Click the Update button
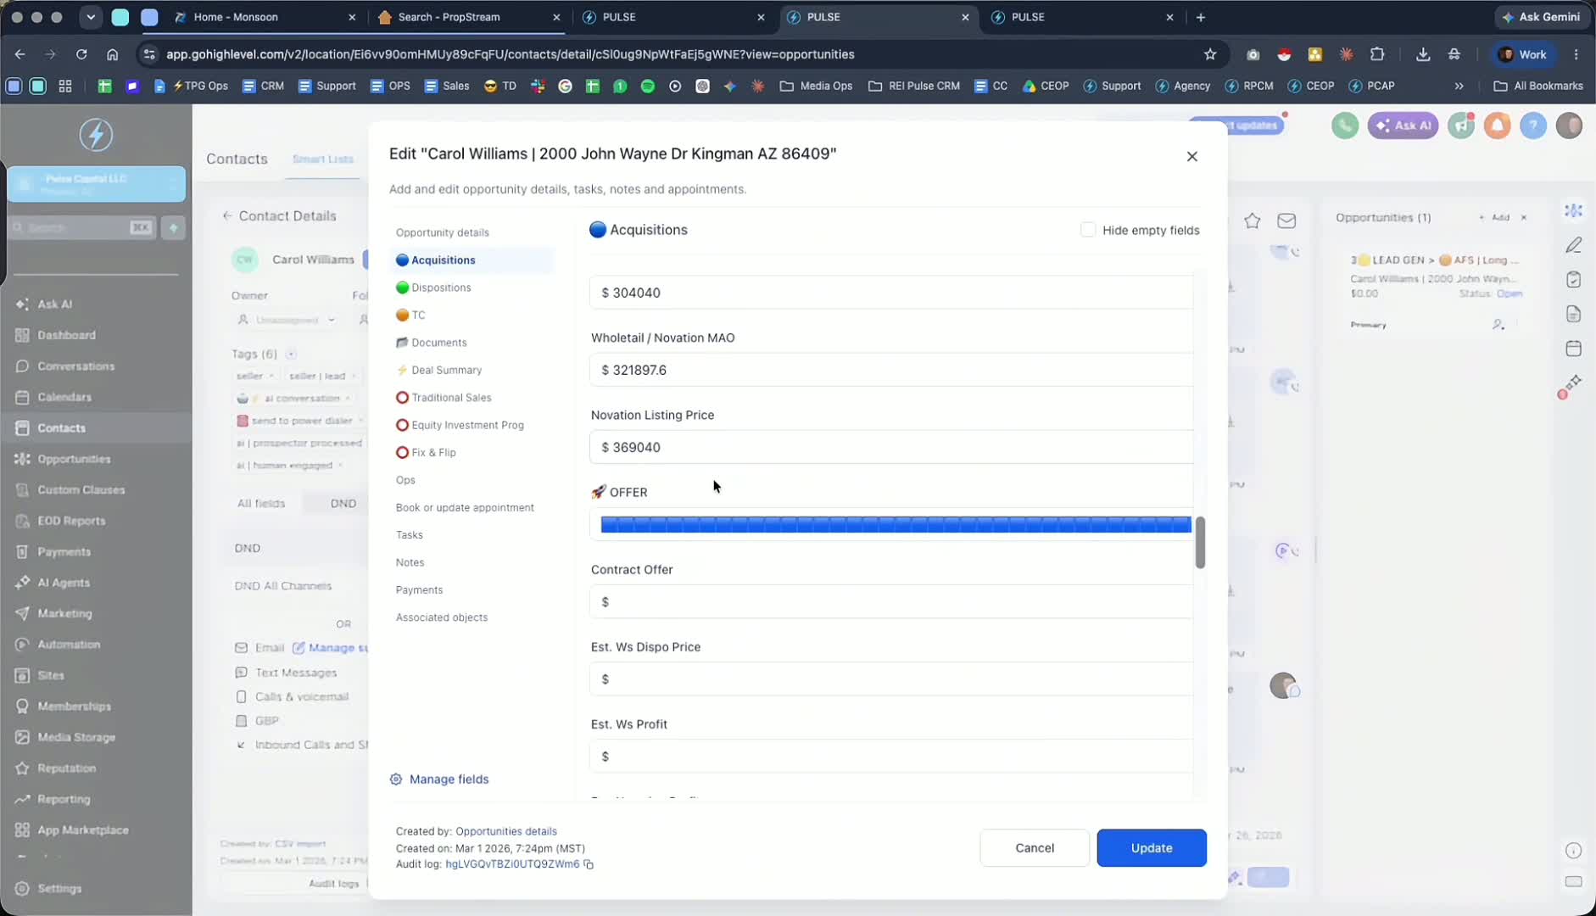Screen dimensions: 1596x916 [x=1152, y=848]
